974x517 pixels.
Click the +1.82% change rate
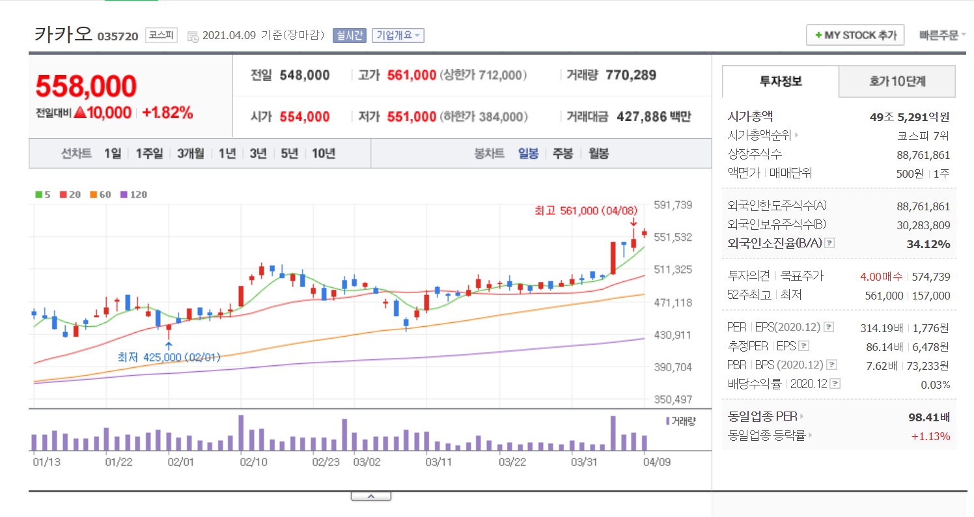click(167, 113)
